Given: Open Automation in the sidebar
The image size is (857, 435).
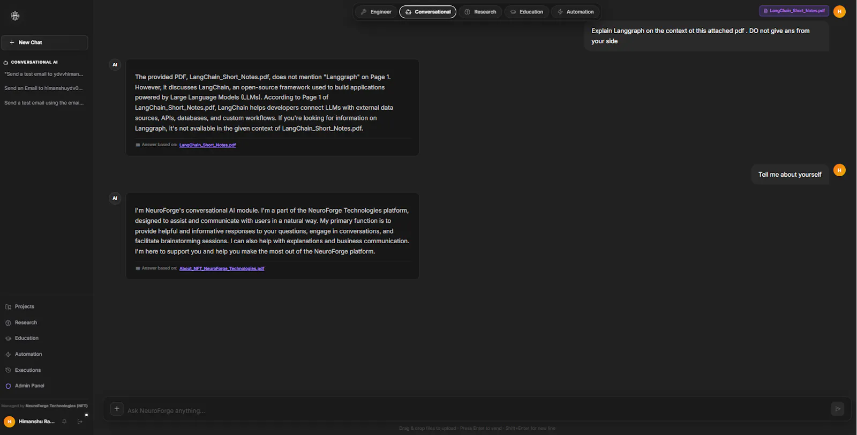Looking at the screenshot, I should [28, 354].
